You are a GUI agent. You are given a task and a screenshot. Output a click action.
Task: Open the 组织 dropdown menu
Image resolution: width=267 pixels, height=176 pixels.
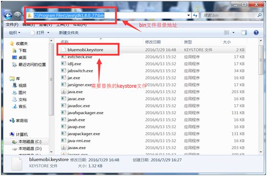coord(14,33)
